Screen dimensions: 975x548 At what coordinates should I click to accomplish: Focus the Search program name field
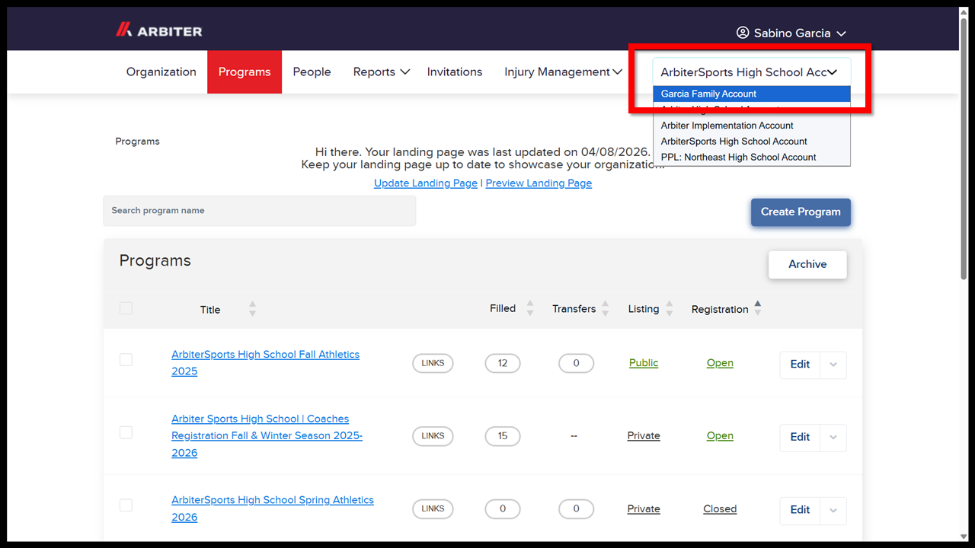[260, 211]
